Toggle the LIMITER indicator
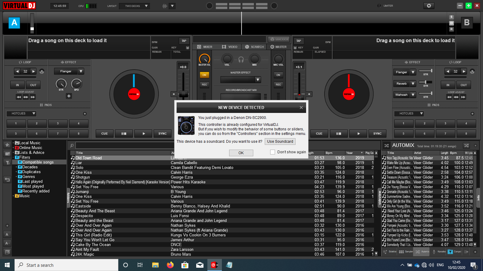The width and height of the screenshot is (483, 271). pyautogui.click(x=379, y=6)
